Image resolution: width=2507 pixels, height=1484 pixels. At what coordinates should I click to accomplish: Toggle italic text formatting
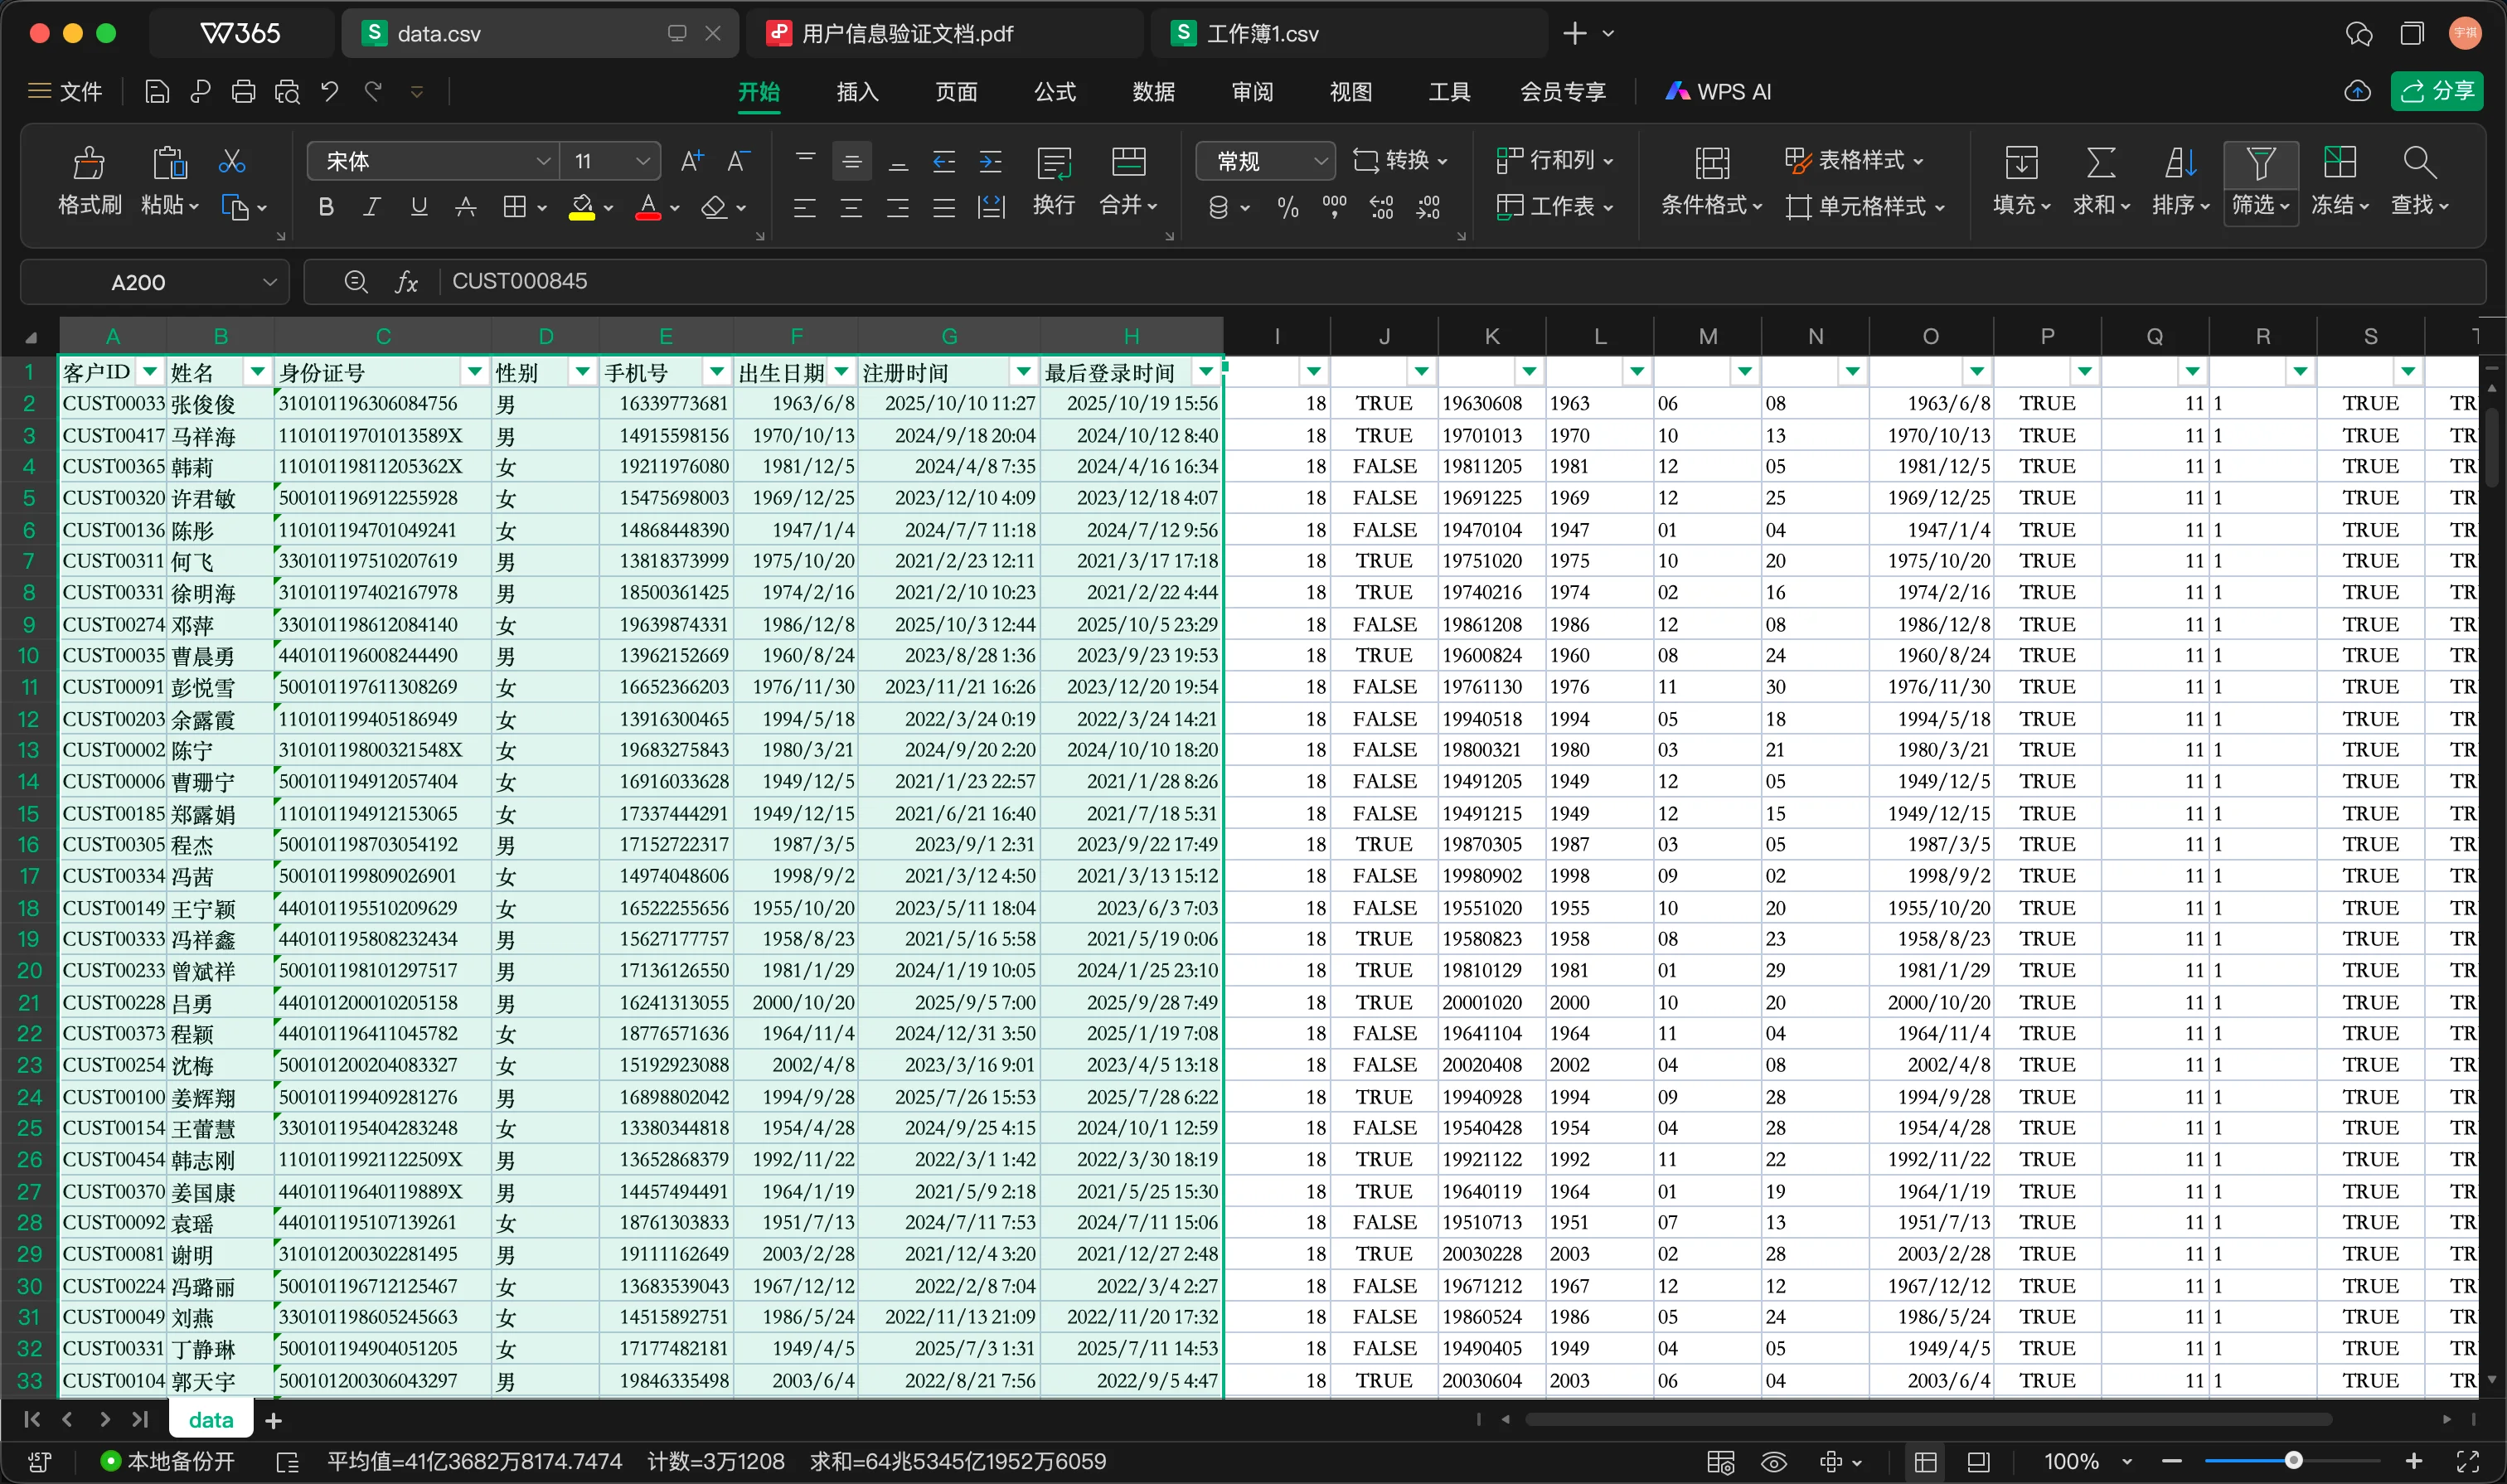[372, 208]
